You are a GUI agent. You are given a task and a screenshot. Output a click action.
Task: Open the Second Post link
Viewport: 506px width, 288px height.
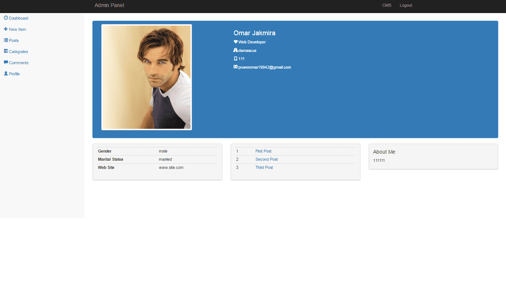coord(266,159)
